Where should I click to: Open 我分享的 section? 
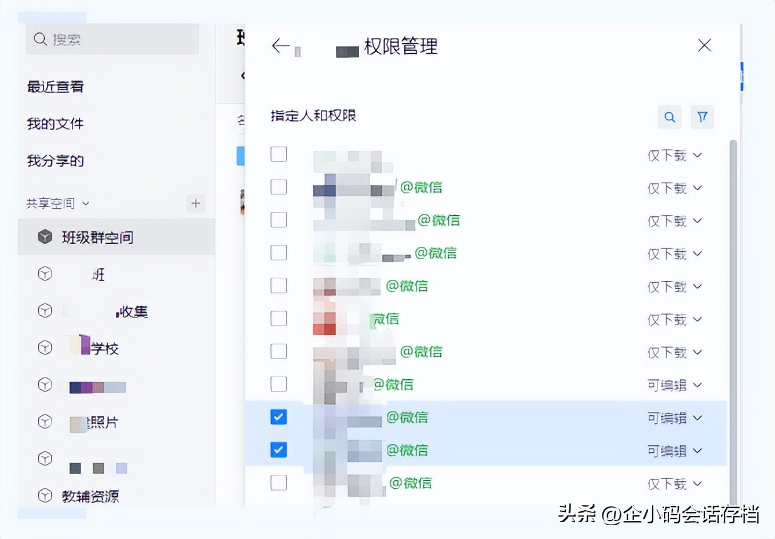pos(54,160)
